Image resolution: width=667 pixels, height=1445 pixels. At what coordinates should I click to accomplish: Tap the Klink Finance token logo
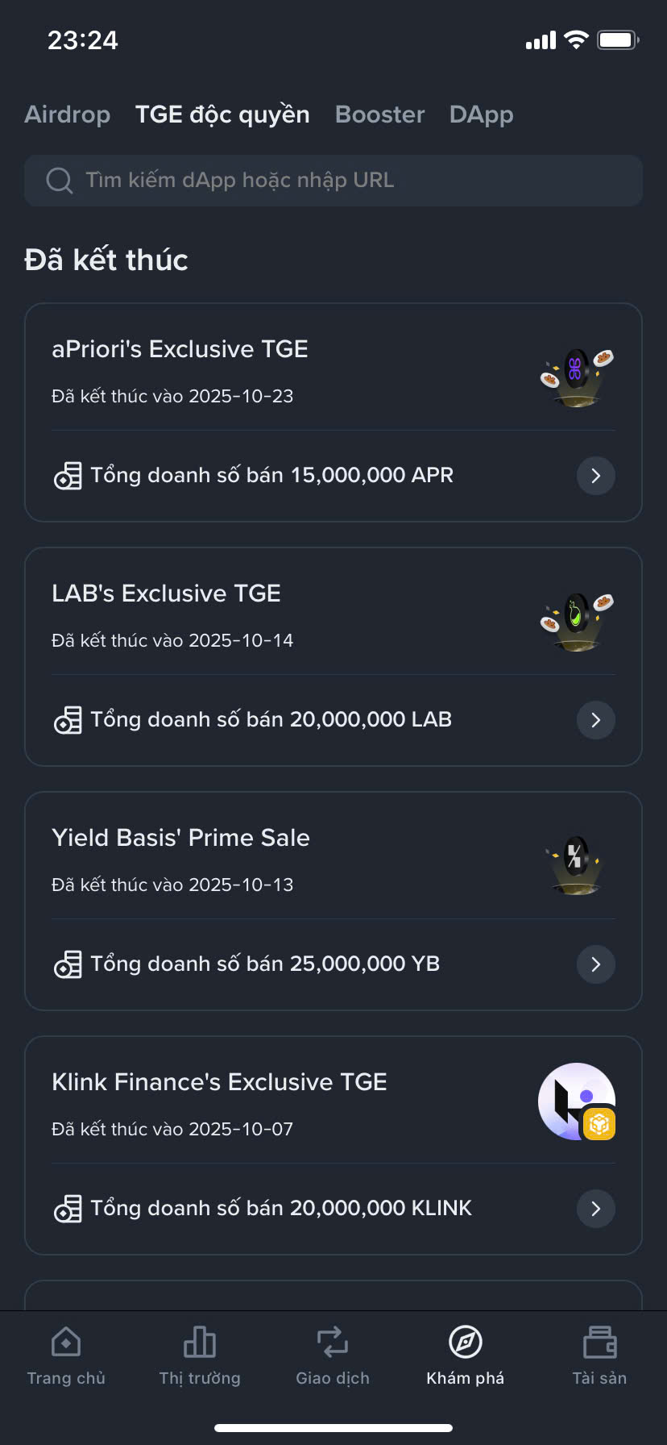pos(577,1101)
